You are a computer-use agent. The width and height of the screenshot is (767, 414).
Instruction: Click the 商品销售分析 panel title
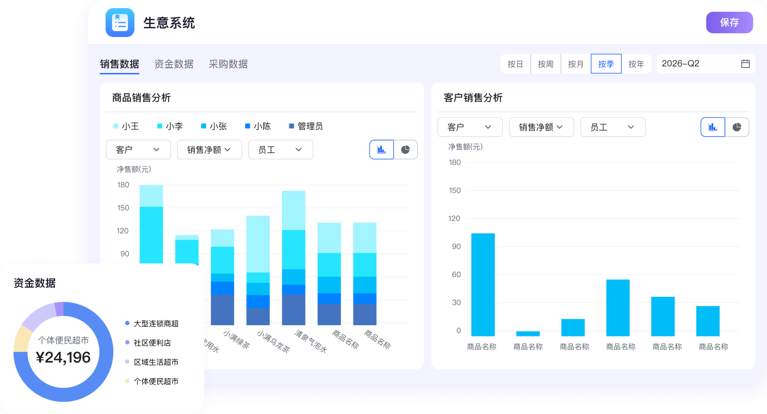coord(142,98)
